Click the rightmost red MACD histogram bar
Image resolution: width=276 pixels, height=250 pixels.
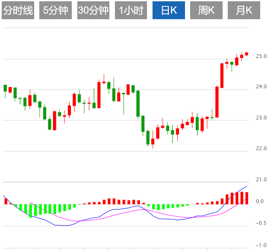point(247,198)
